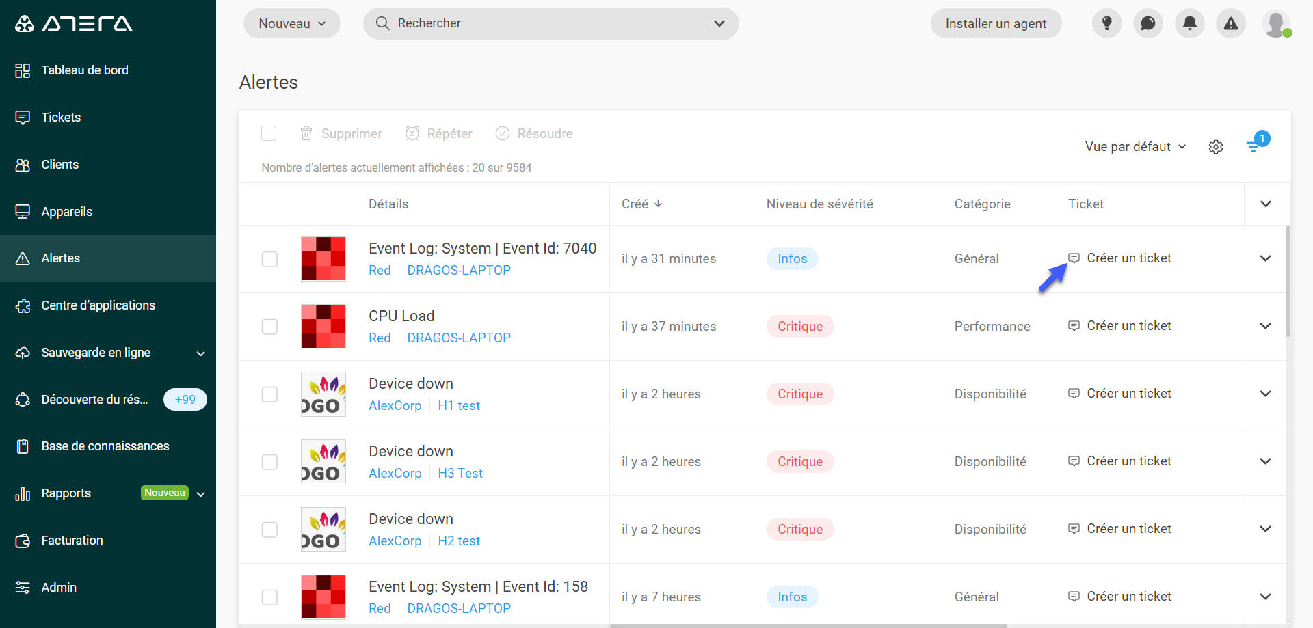Check the Device down H1 test checkbox

click(x=269, y=394)
